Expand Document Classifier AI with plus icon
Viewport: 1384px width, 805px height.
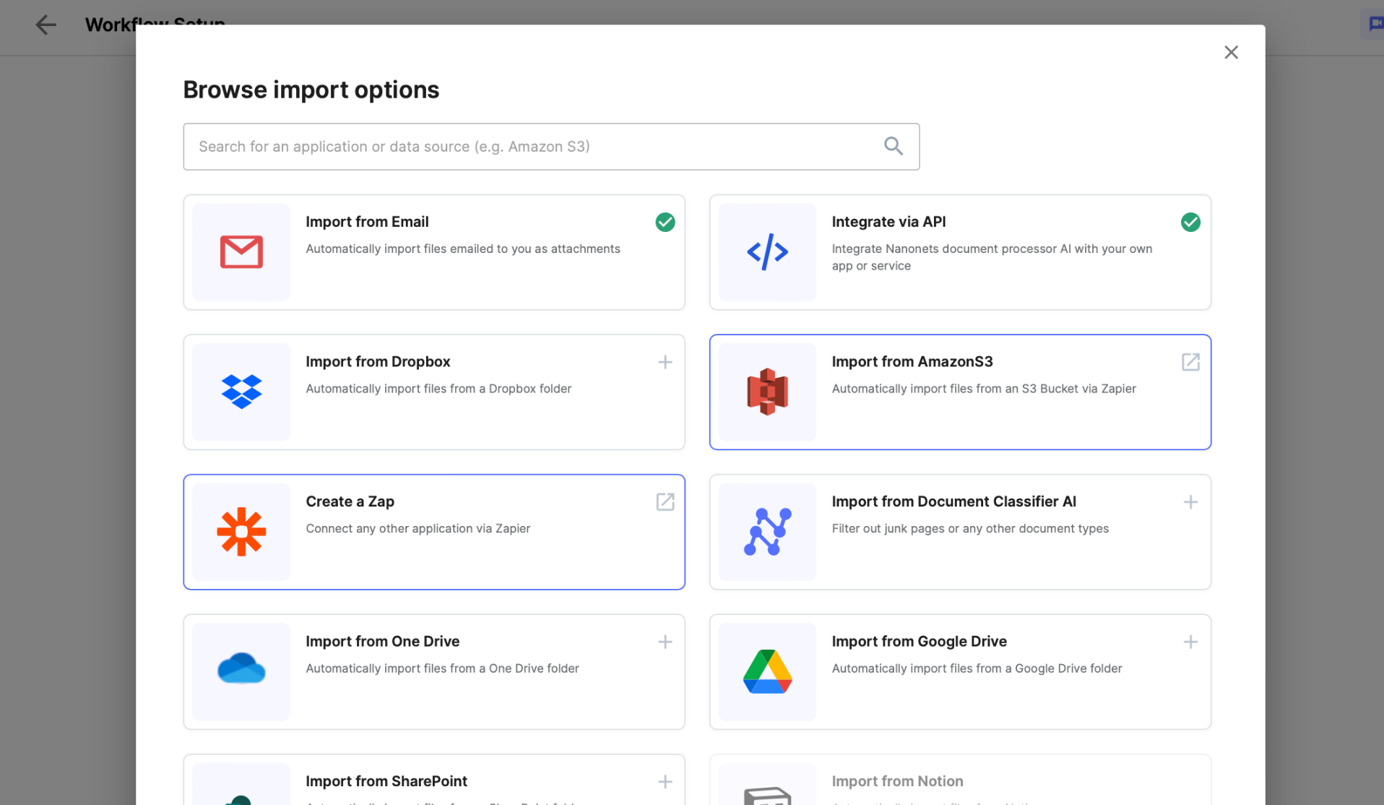(x=1190, y=502)
